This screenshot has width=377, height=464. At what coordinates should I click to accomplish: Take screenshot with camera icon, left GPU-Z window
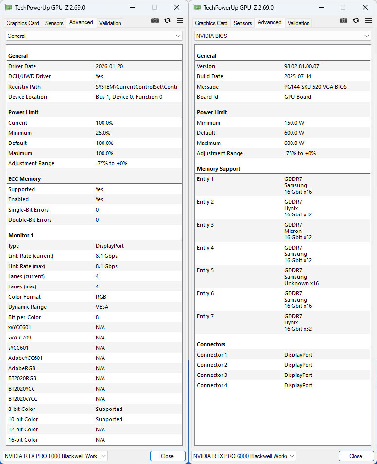[155, 20]
